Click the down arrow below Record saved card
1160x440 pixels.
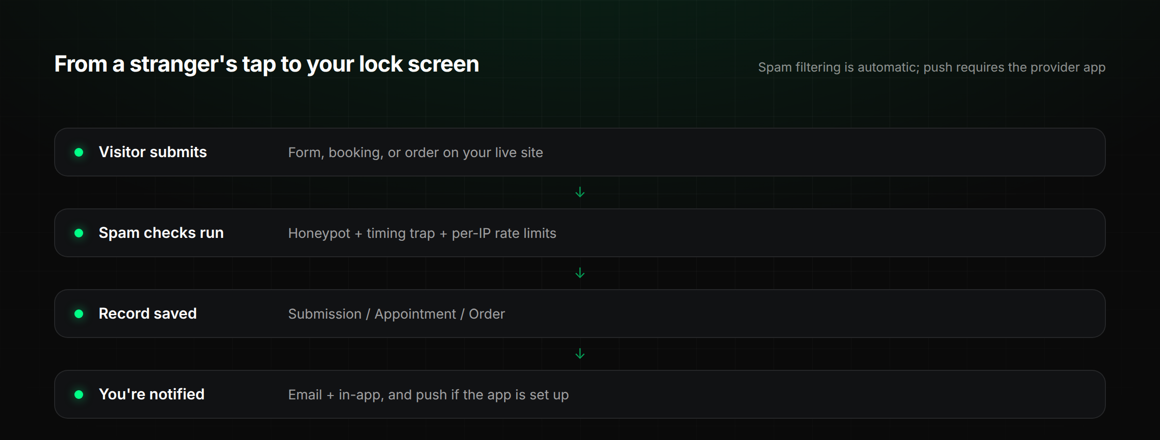pos(580,354)
